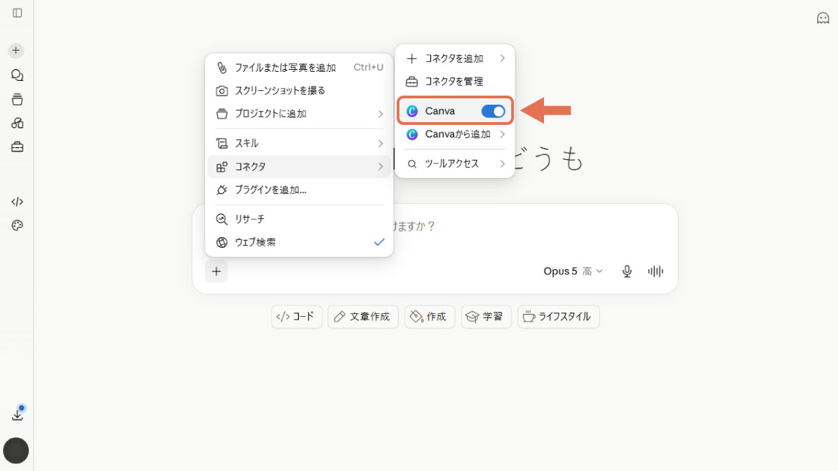Screen dimensions: 838x471
Task: Open the chats bubble icon in sidebar
Action: tap(17, 75)
